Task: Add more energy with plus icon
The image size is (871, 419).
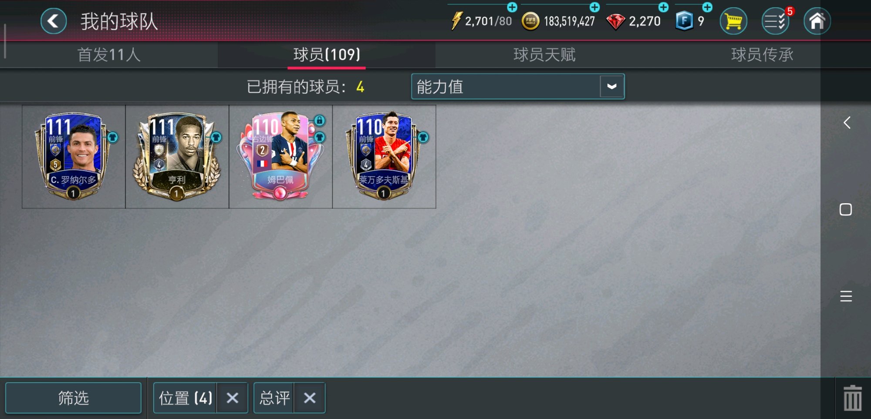Action: click(x=512, y=7)
